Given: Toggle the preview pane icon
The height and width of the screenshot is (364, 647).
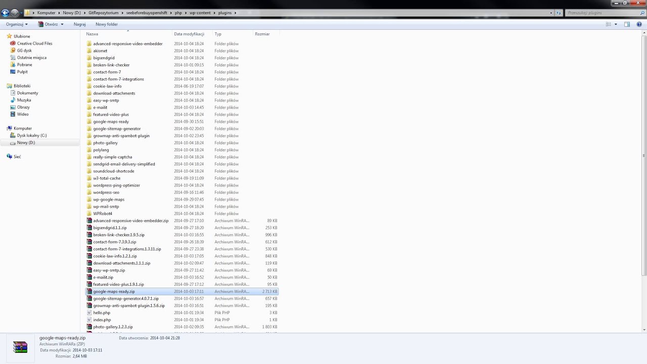Looking at the screenshot, I should pos(627,24).
